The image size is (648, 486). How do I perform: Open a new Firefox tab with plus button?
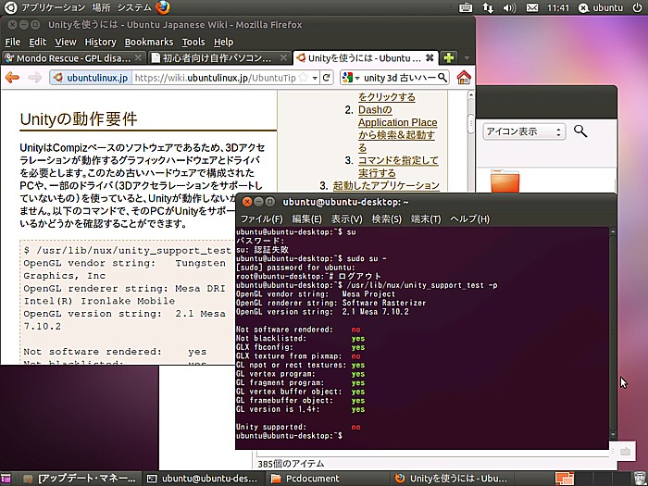[449, 57]
